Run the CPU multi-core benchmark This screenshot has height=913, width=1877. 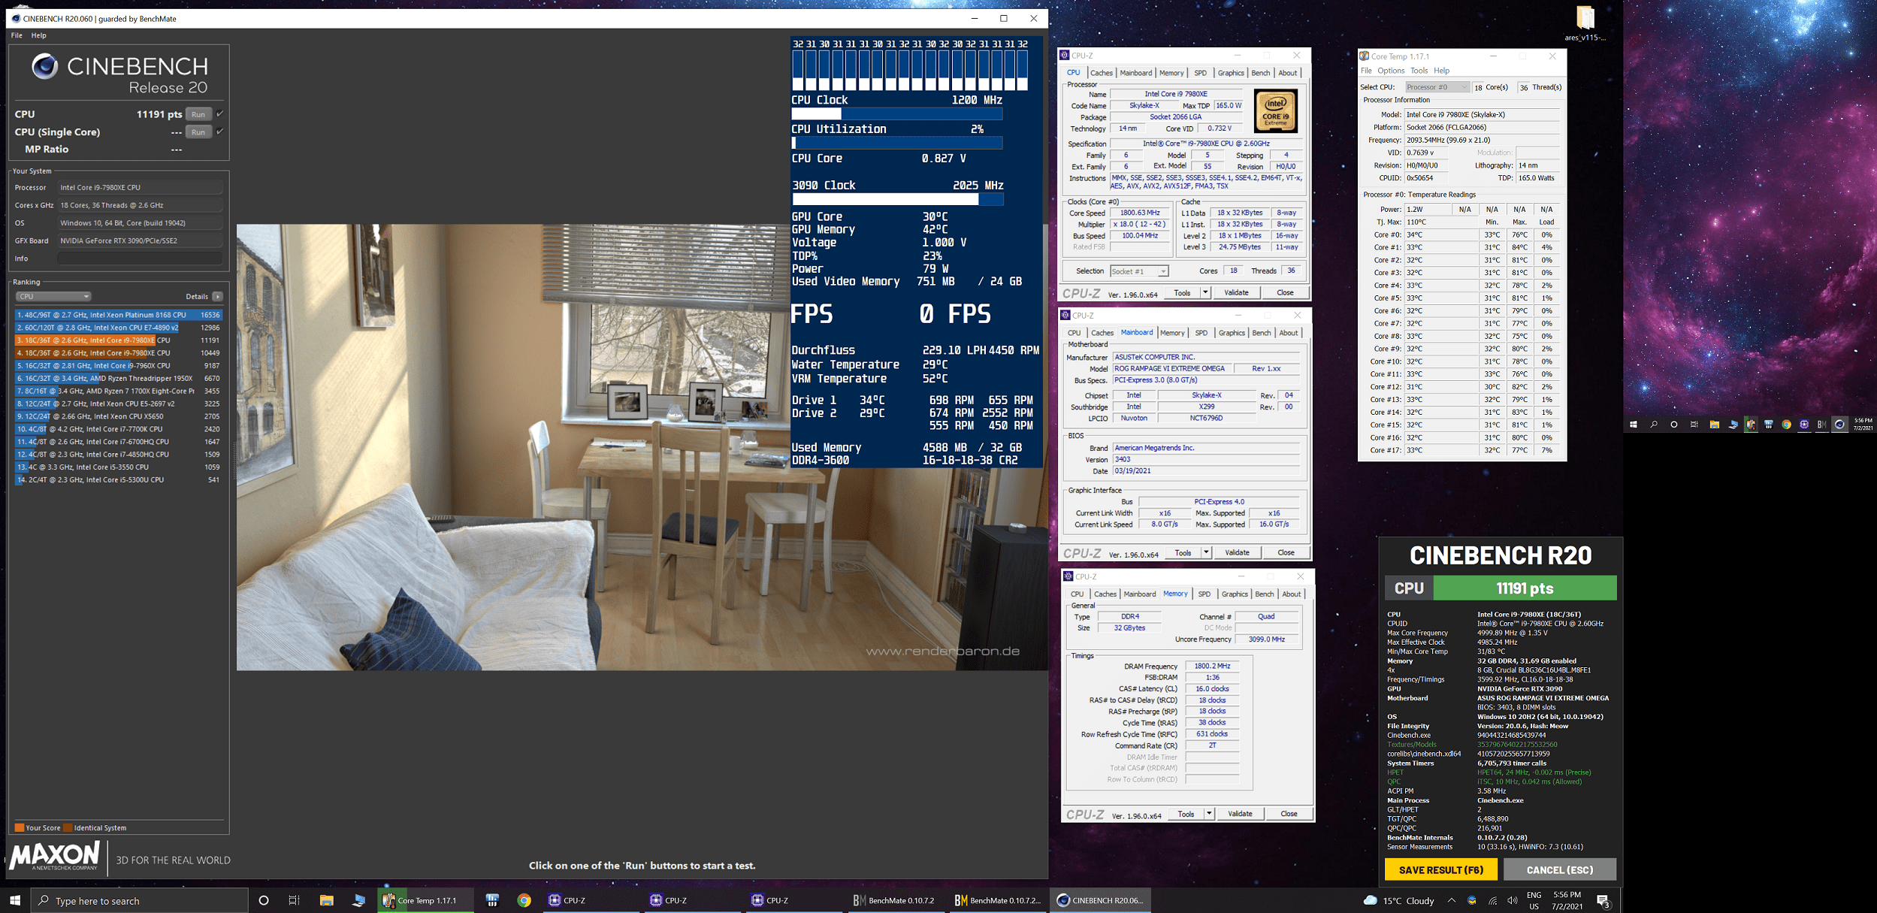point(198,114)
